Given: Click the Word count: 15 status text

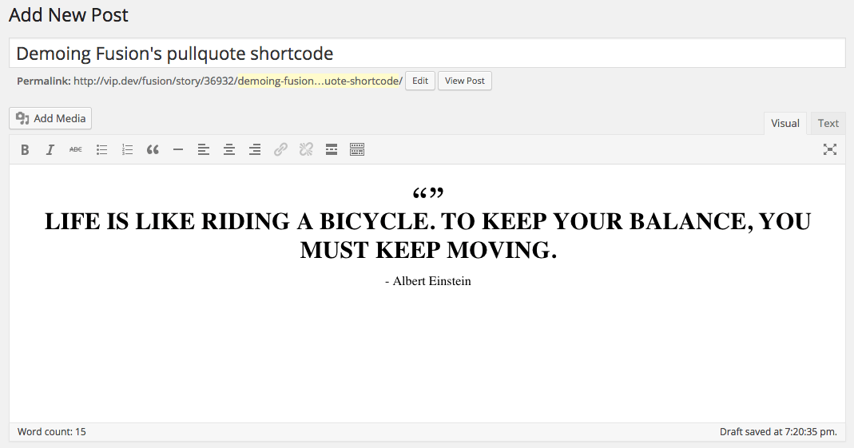Looking at the screenshot, I should (52, 432).
